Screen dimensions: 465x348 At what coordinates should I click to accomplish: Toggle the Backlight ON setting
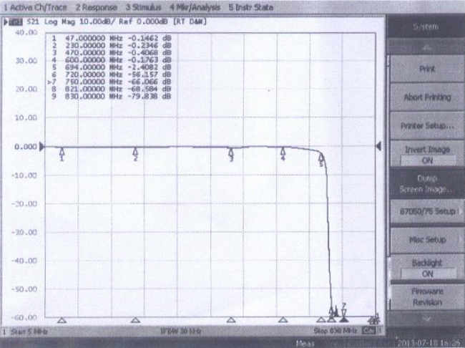pos(427,268)
